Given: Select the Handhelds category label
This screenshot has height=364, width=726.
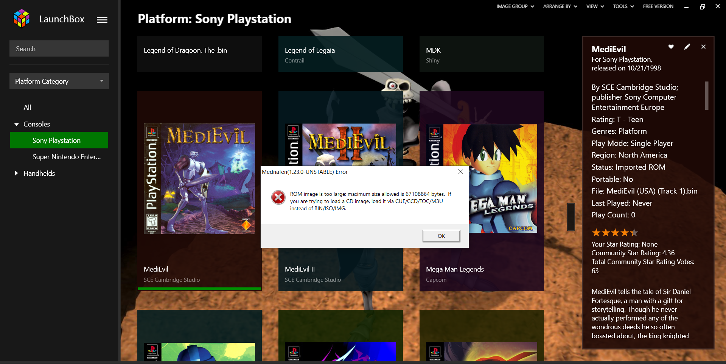Looking at the screenshot, I should tap(39, 173).
